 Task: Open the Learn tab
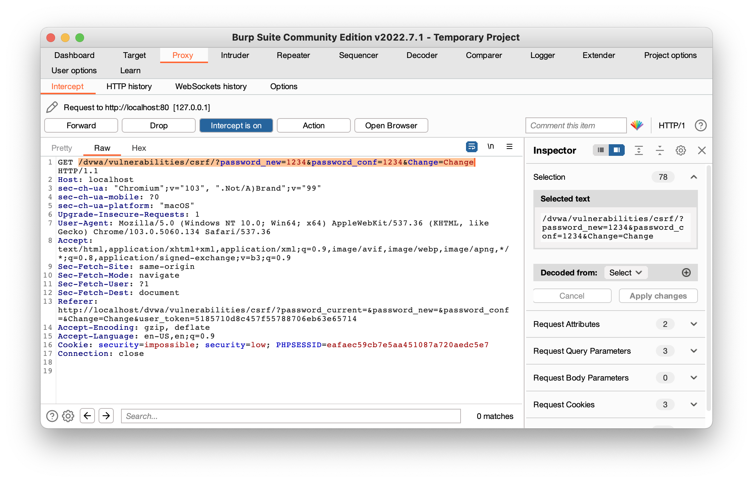coord(130,70)
